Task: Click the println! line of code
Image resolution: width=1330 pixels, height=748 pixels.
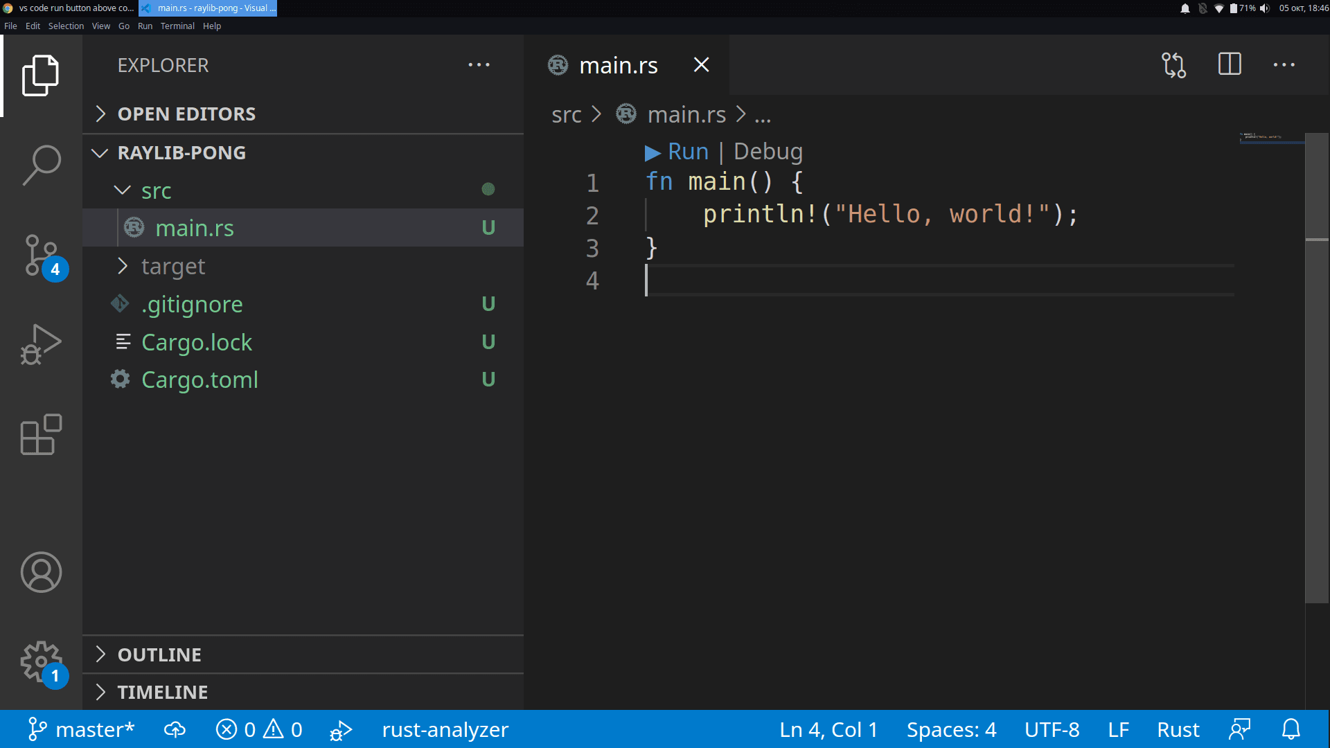Action: point(890,214)
